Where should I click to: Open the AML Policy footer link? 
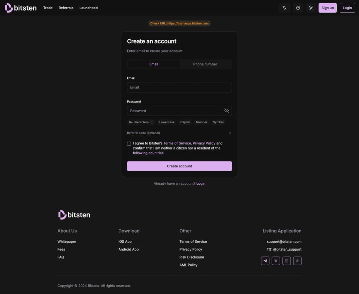tap(188, 265)
